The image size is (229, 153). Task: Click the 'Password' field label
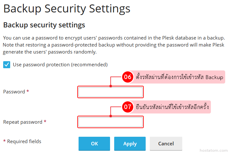point(14,92)
